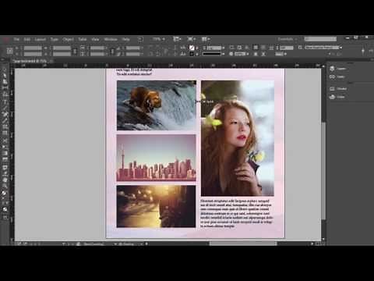Select the sunlit street image
The height and width of the screenshot is (281, 374).
coord(156,206)
